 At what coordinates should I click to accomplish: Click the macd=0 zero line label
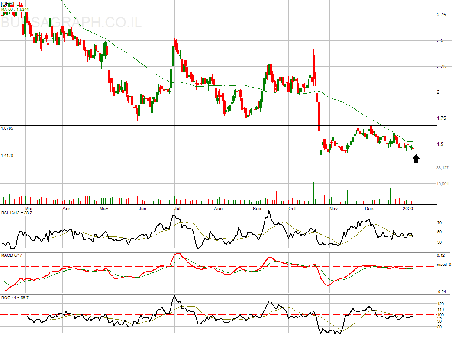tap(444, 265)
